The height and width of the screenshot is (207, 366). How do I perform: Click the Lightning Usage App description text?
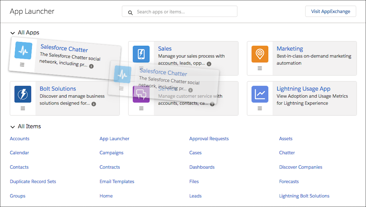coord(312,100)
